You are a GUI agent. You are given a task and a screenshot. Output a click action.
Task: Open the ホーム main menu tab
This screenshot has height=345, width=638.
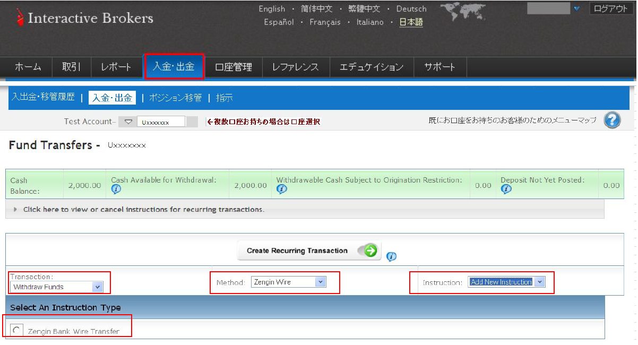pos(28,67)
